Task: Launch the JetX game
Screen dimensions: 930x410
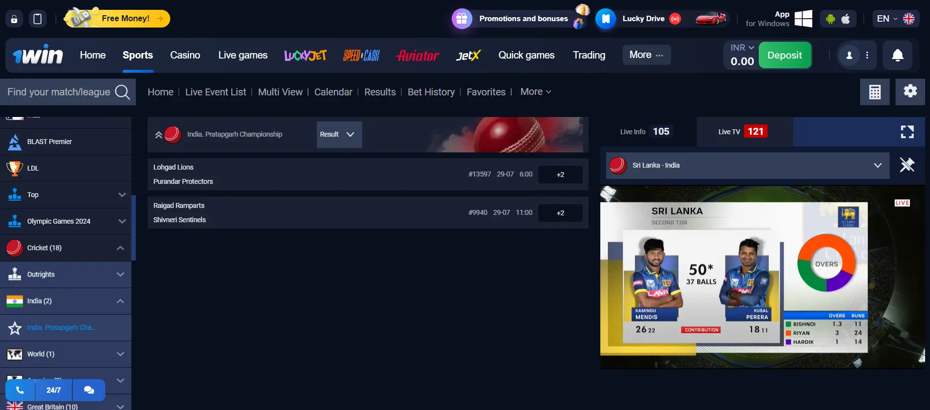Action: (468, 55)
